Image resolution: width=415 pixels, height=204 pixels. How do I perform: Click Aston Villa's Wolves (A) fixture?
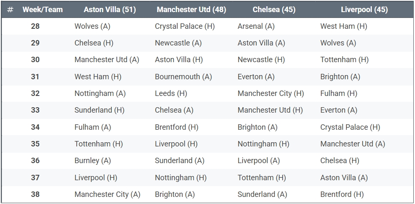(92, 26)
